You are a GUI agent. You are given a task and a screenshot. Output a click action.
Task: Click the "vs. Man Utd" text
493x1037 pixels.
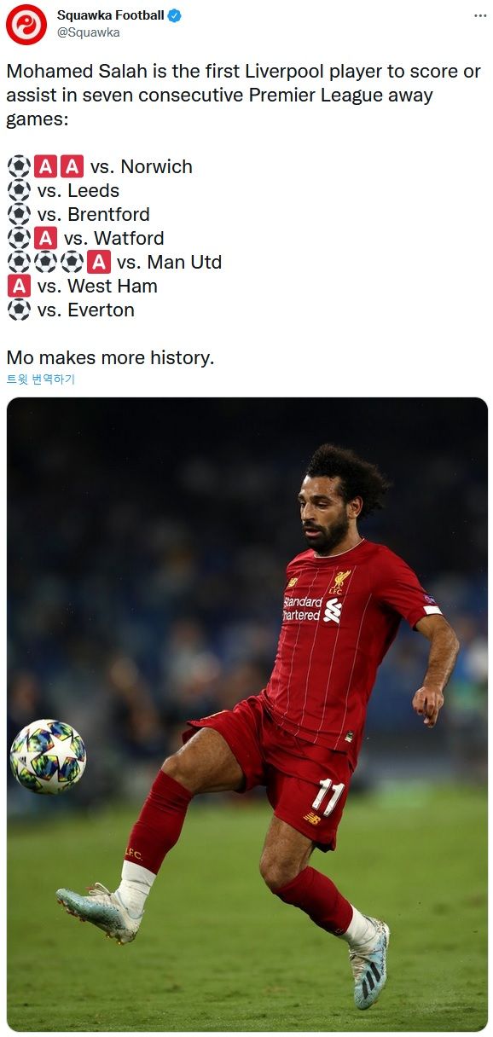point(169,262)
